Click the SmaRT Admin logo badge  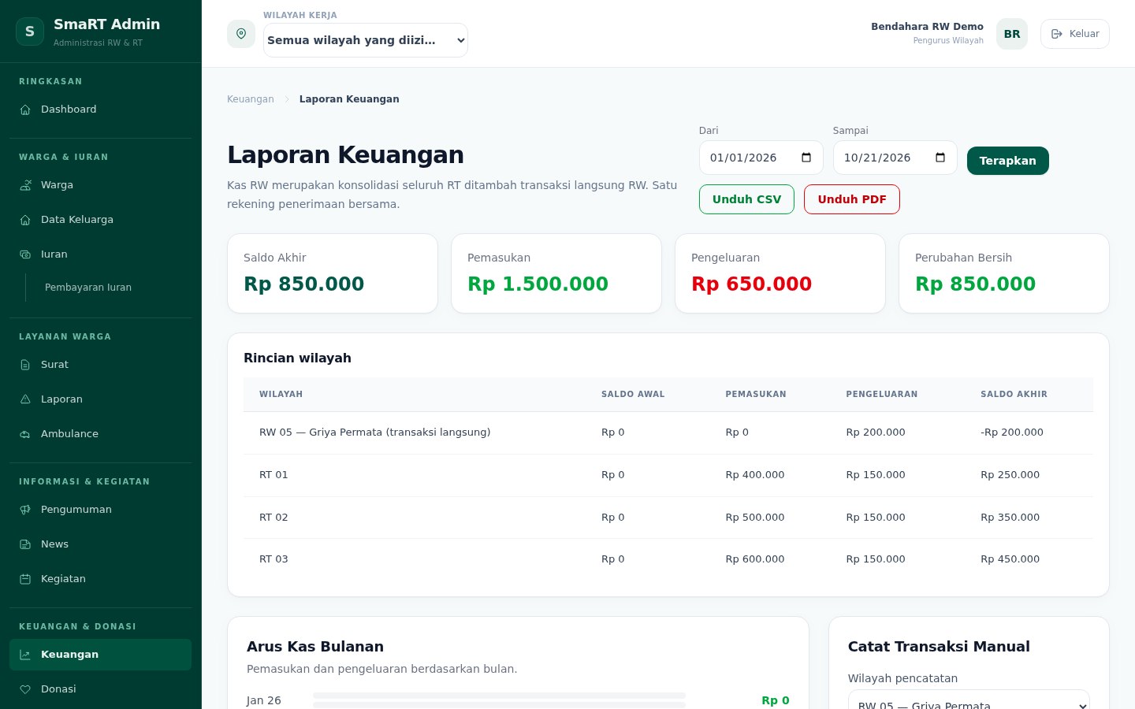tap(30, 32)
